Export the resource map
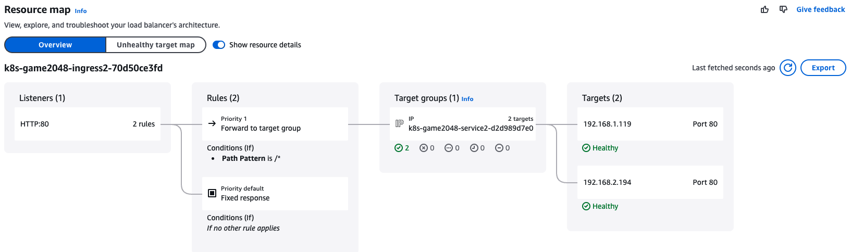Screen dimensions: 851x252 823,68
